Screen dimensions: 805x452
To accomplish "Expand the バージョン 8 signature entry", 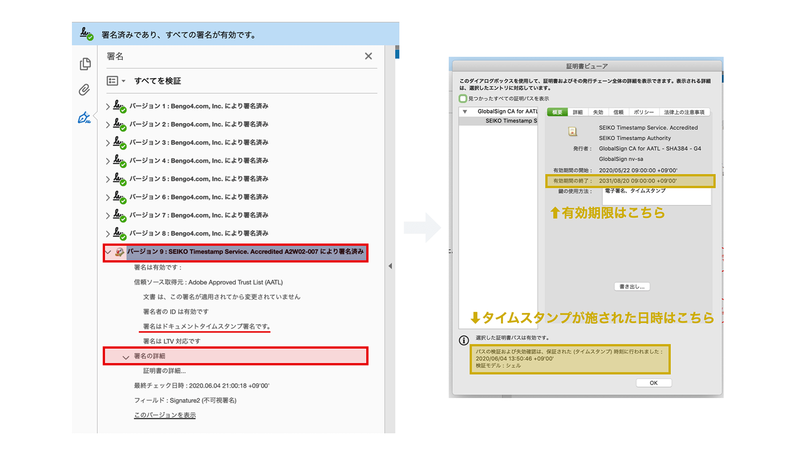I will pos(108,234).
